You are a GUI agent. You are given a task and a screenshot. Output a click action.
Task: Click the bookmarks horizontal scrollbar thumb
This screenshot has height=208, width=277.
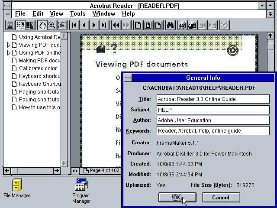coord(14,171)
